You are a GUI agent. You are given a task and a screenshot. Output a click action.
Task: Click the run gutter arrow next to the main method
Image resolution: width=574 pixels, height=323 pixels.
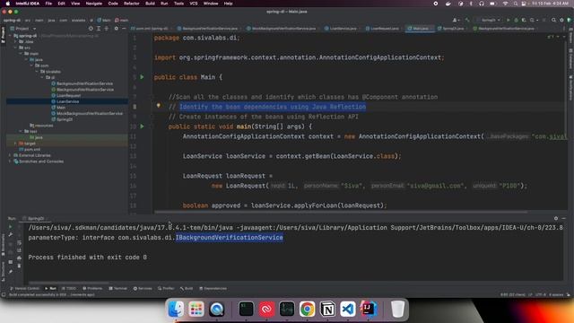click(x=142, y=127)
